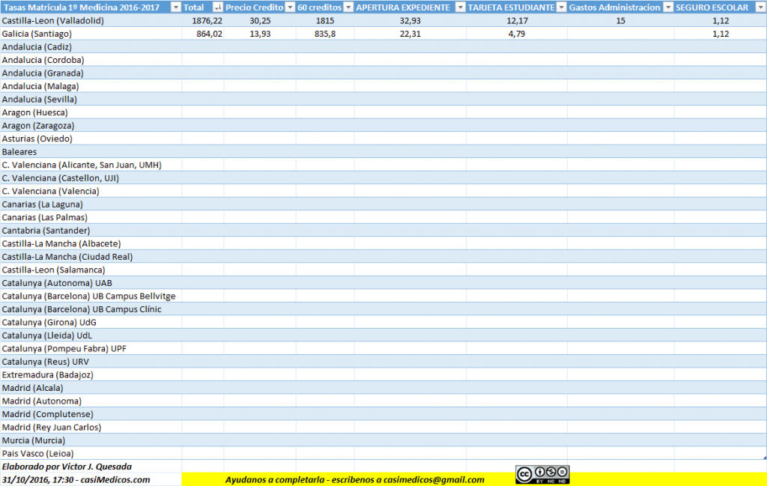767x486 pixels.
Task: Open filter dropdown for Tasas Matricula column
Action: (x=175, y=7)
